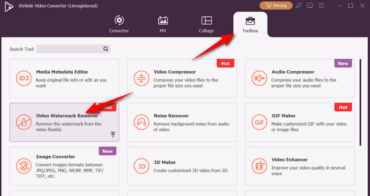Viewport: 370px width, 196px height.
Task: Click the Audio Compressor speaker icon
Action: [x=259, y=78]
